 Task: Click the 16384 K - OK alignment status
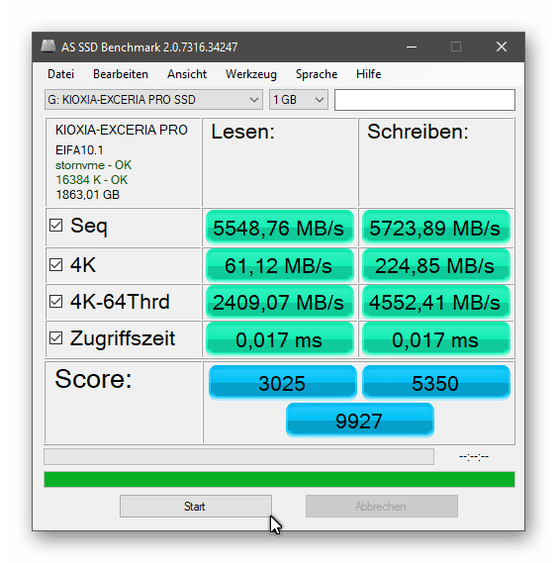tap(92, 180)
